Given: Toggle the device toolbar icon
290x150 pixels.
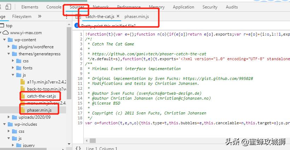Looking at the screenshot, I should (8, 7).
